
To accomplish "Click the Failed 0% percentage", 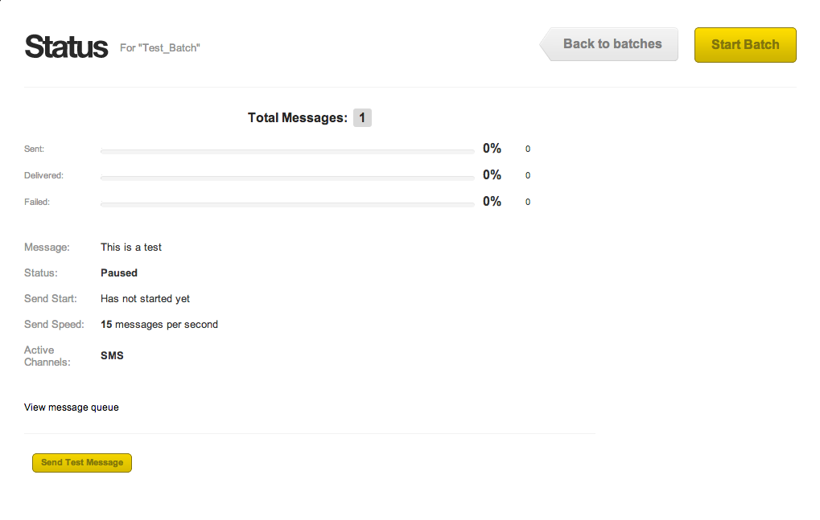I will (492, 202).
